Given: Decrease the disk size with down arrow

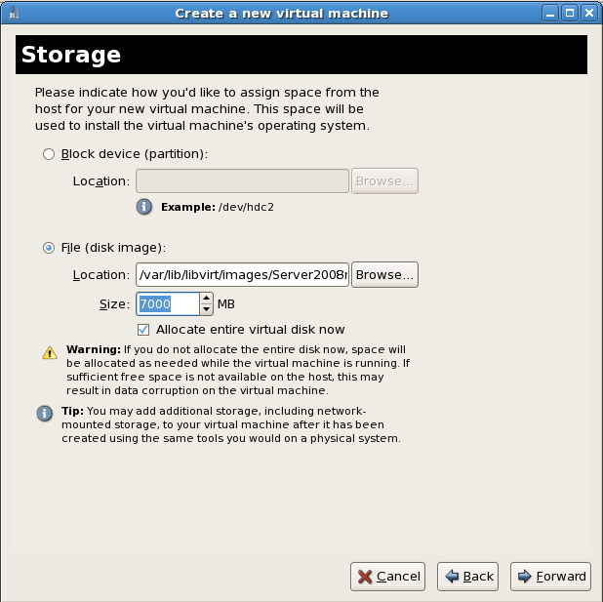Looking at the screenshot, I should point(206,309).
